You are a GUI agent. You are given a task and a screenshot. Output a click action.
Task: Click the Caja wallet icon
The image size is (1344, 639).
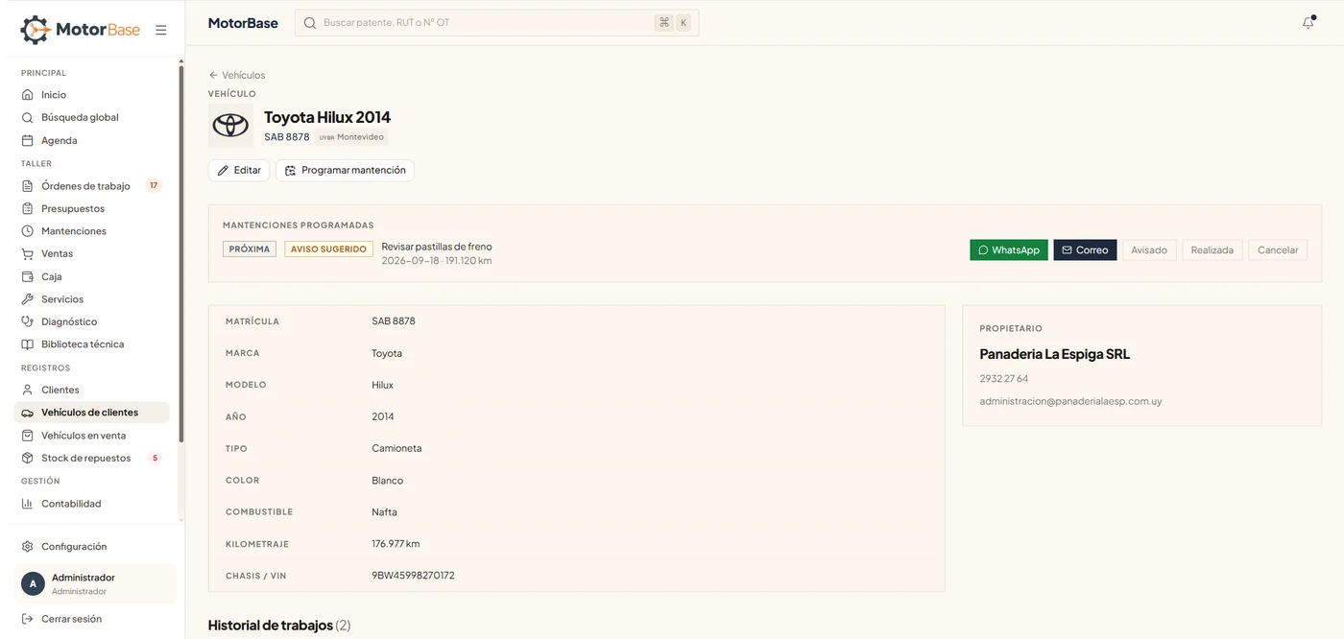pyautogui.click(x=28, y=276)
